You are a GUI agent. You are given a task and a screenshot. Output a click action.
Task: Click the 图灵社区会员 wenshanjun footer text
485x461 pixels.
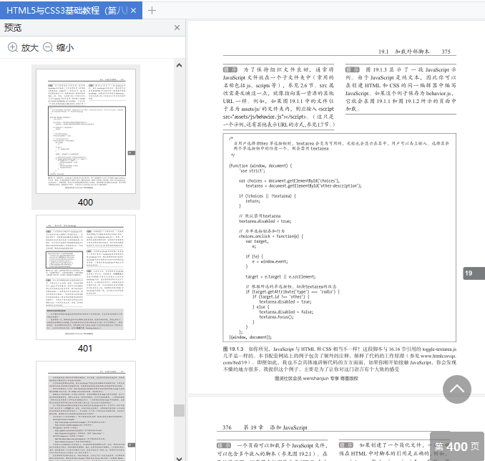[316, 379]
